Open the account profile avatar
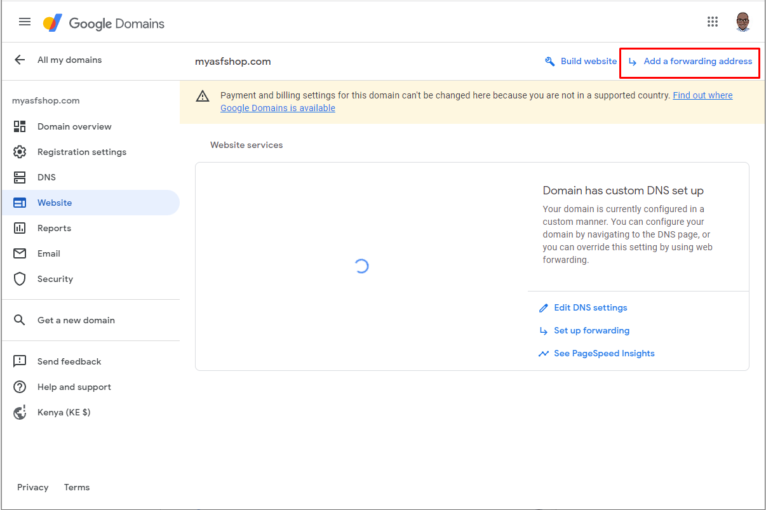Screen dimensions: 766x510 (x=742, y=22)
